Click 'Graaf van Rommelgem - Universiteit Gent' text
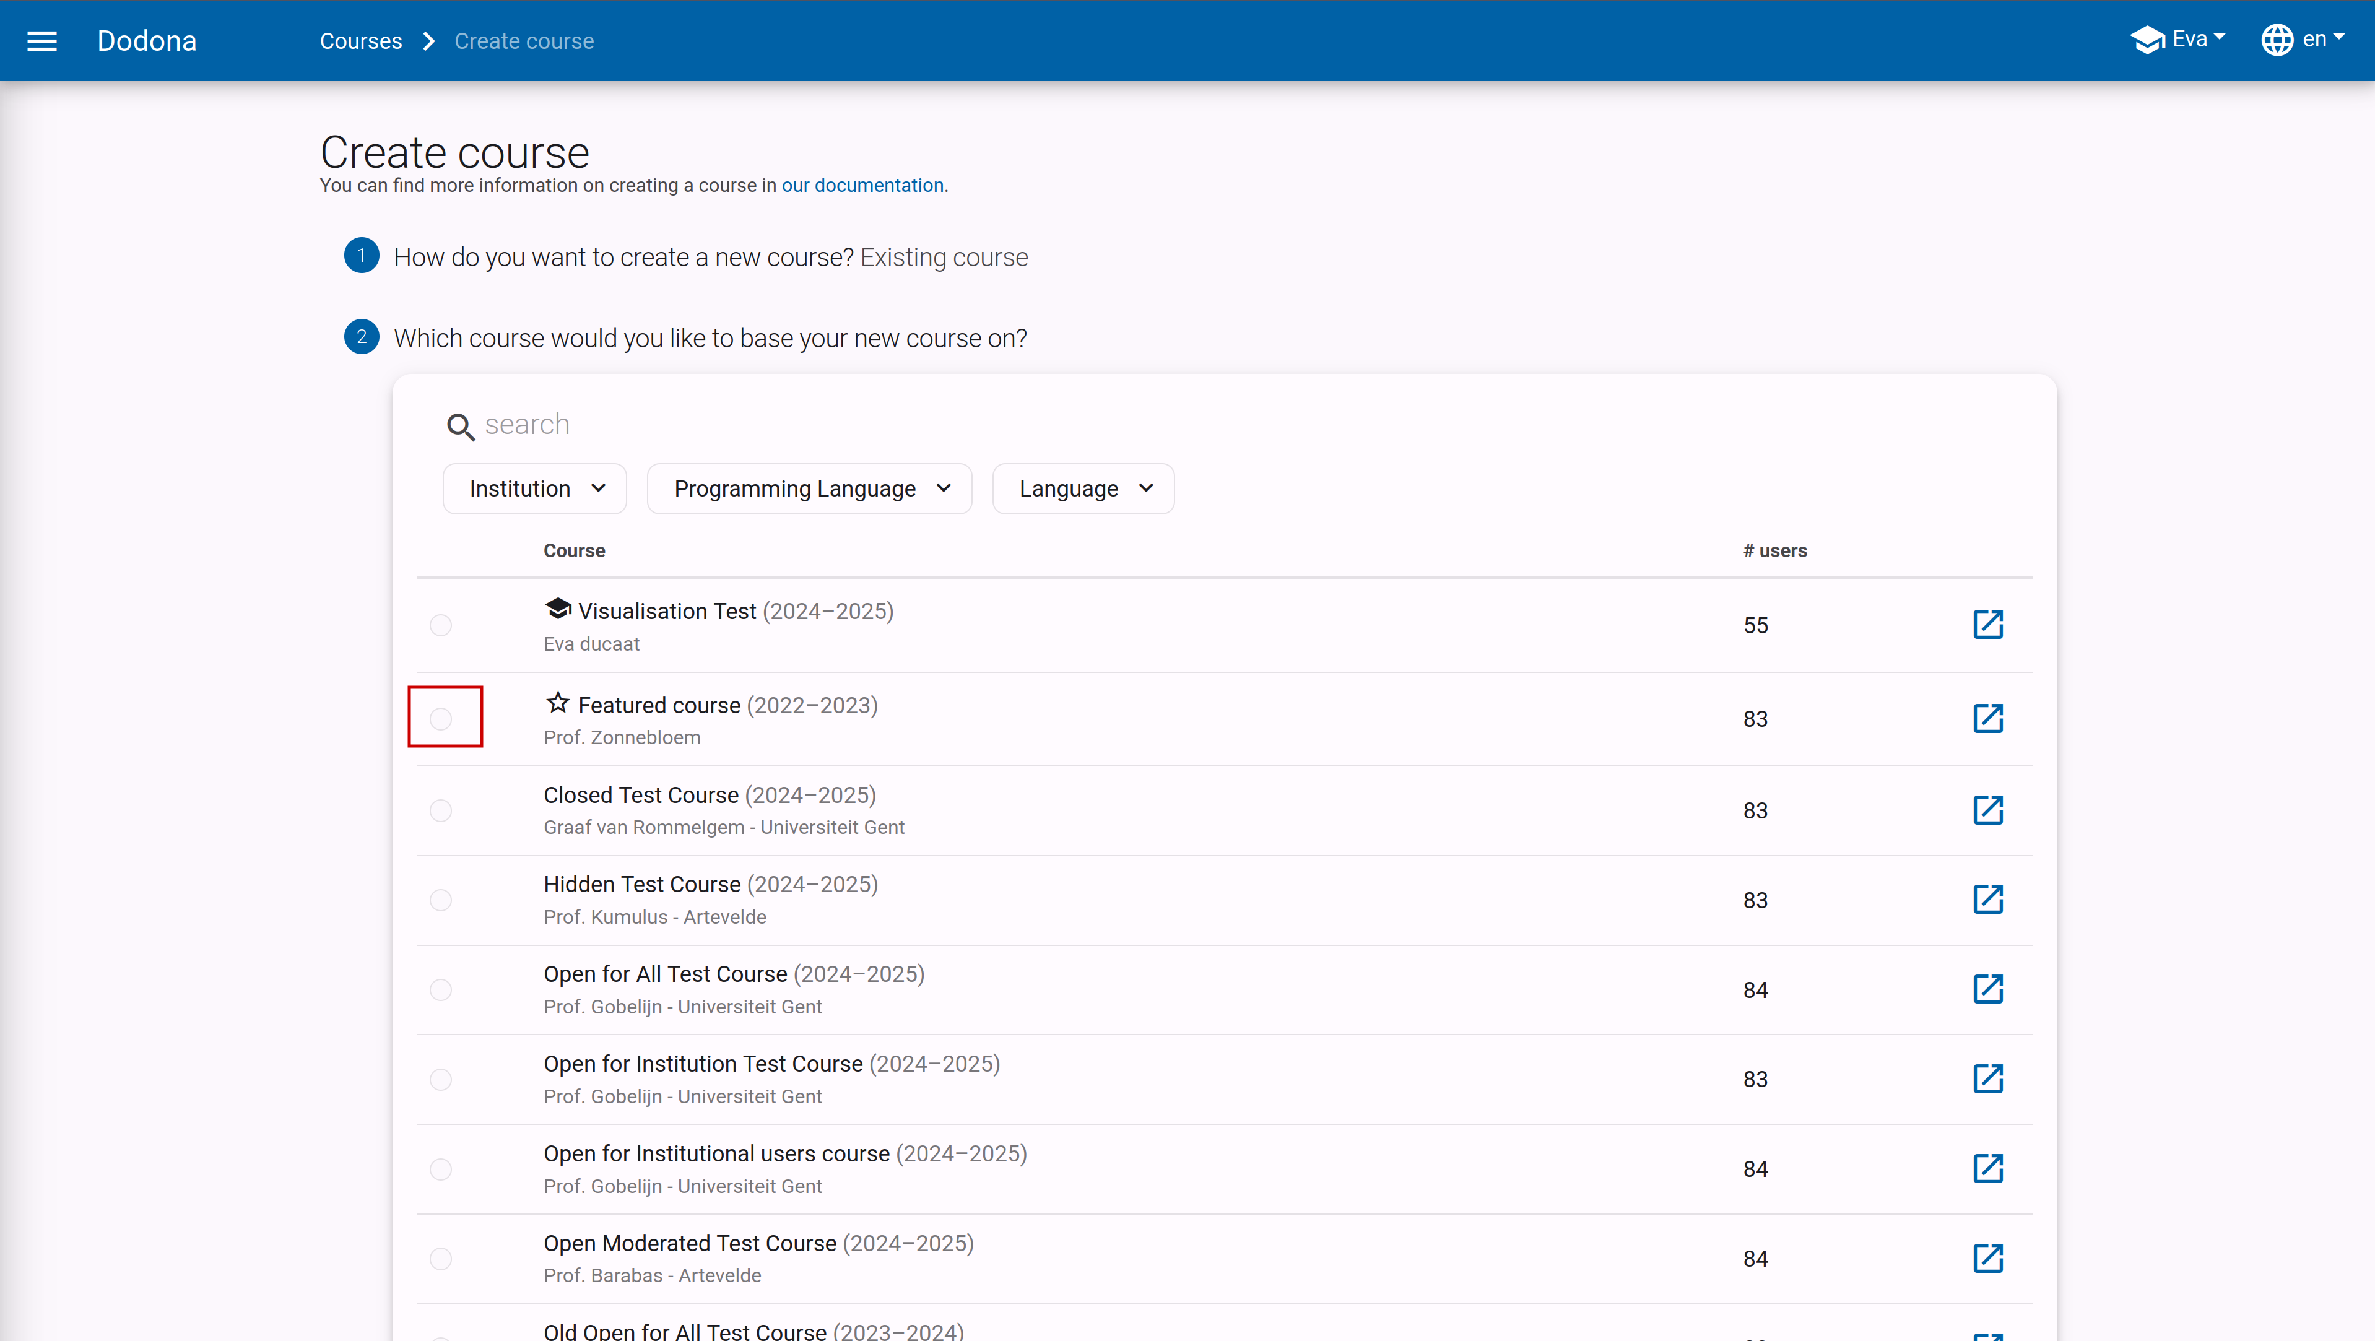 (724, 828)
